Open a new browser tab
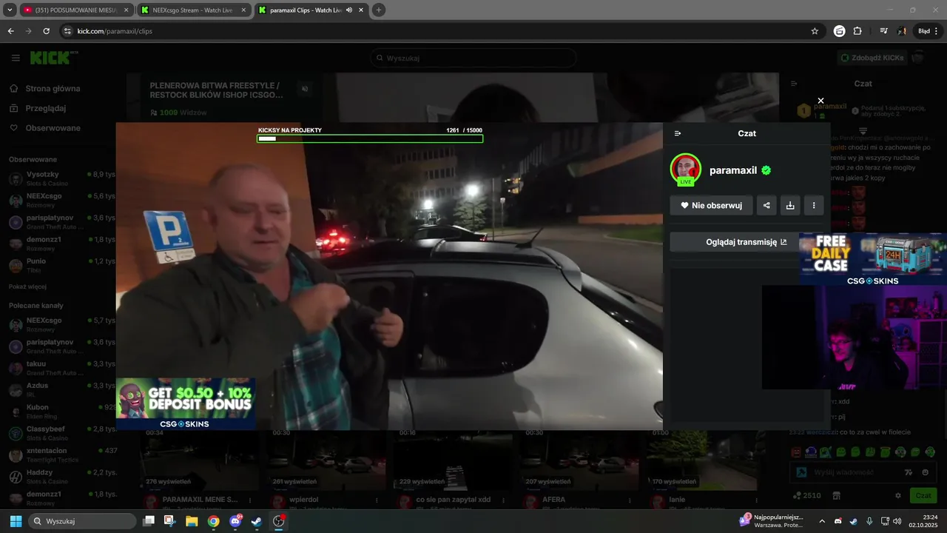The image size is (947, 533). (x=378, y=10)
